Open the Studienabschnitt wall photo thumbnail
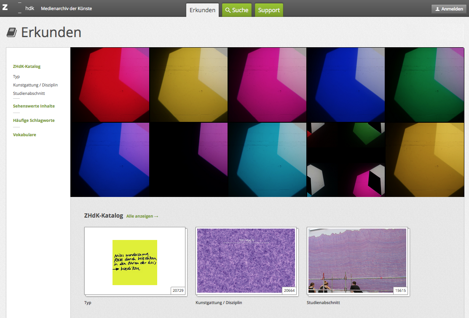 (357, 261)
